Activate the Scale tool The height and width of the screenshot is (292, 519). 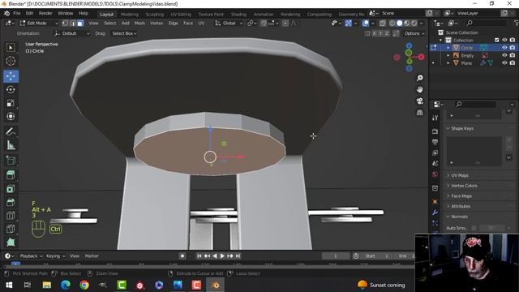[x=11, y=103]
